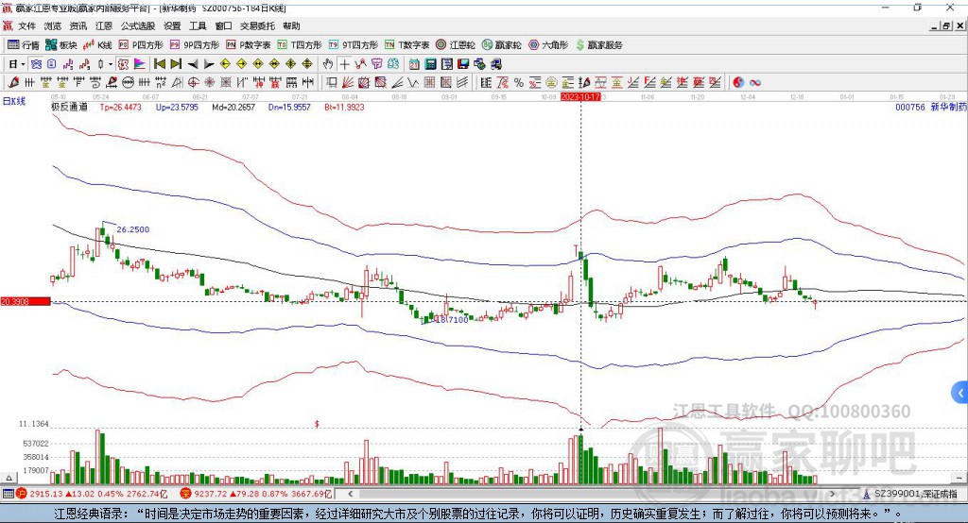Open the P四方形 tool
Screen dimensions: 968x523
click(141, 45)
